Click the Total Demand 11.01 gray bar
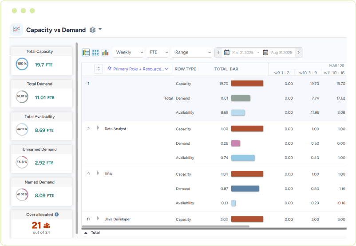This screenshot has width=356, height=246. pos(241,98)
